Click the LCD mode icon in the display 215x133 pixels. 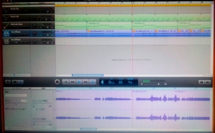tap(102, 82)
